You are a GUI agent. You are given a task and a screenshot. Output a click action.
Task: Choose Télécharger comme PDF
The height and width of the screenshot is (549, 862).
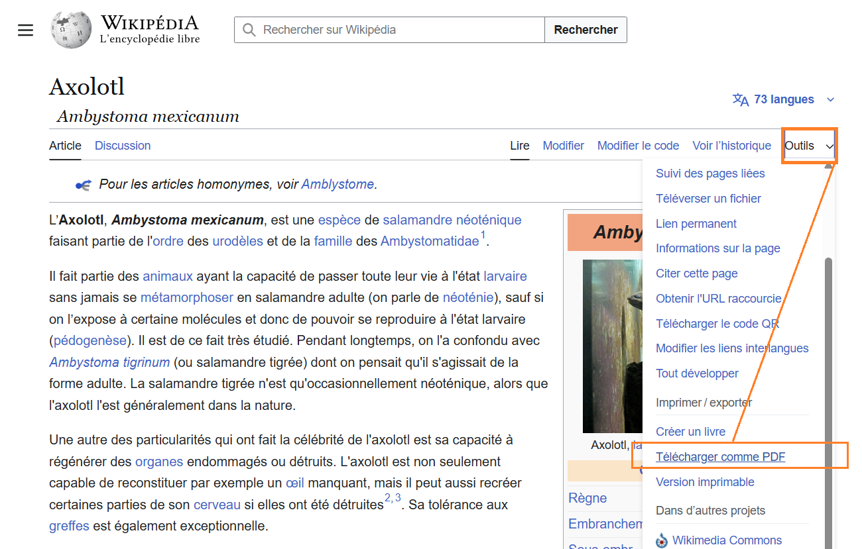click(720, 457)
